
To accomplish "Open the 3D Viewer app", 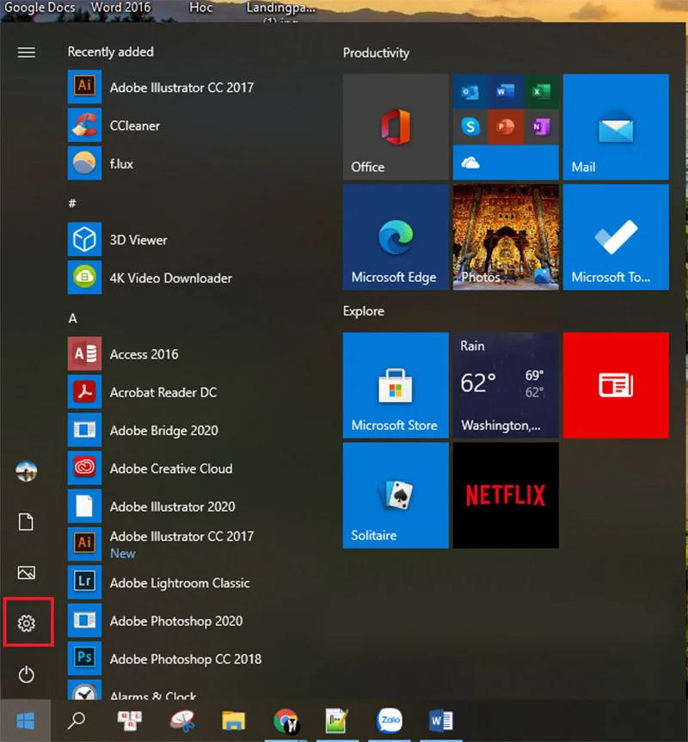I will 117,239.
